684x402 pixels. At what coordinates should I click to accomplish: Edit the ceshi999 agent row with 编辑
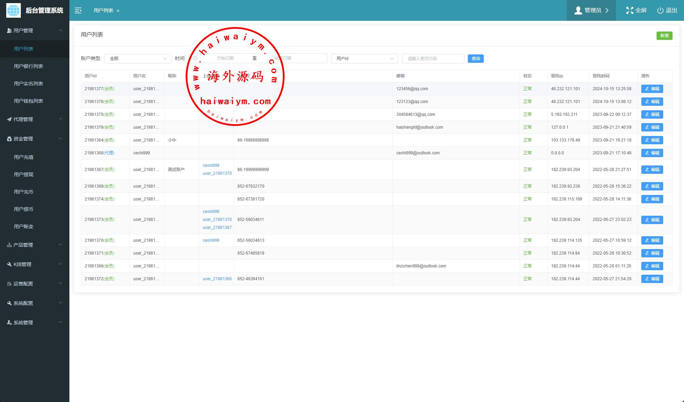(x=652, y=153)
